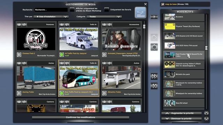Favorite the AI Traffic Pack star

(62, 25)
